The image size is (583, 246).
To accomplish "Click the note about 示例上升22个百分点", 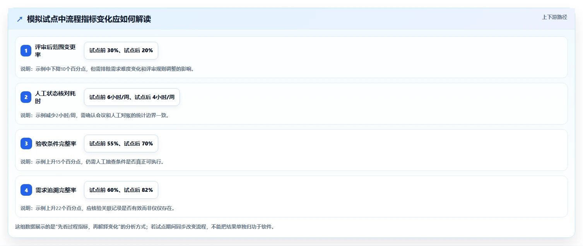I will click(97, 208).
